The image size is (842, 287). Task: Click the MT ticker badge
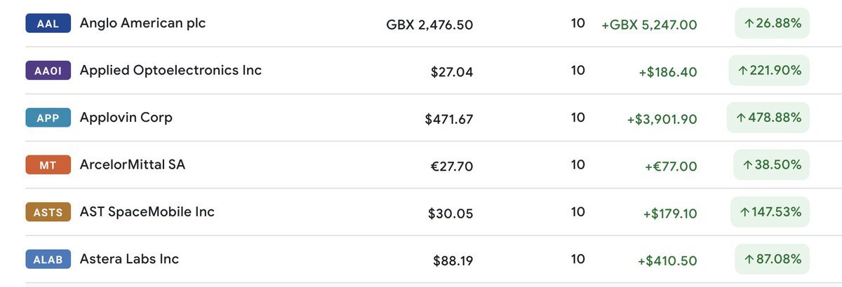tap(48, 165)
